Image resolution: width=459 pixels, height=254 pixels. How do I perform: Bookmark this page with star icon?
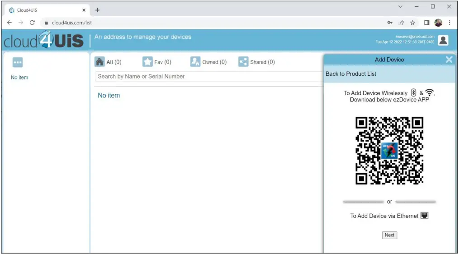pyautogui.click(x=412, y=23)
